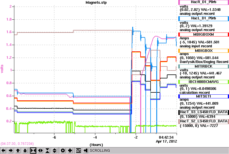This screenshot has height=154, width=229.
Task: Click the '-2' hours tick label
Action: (136, 137)
